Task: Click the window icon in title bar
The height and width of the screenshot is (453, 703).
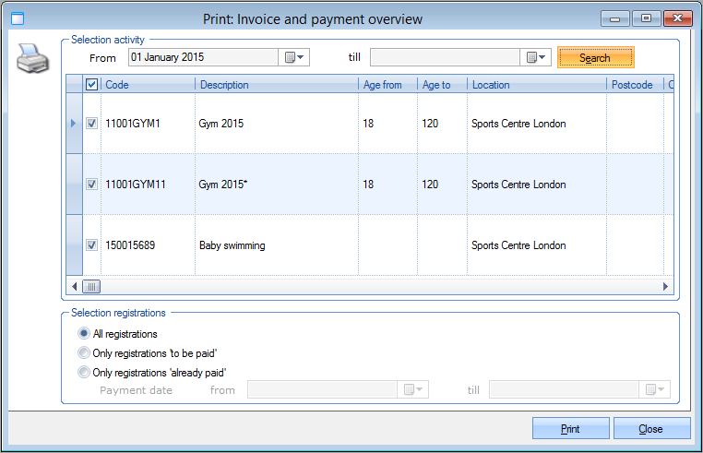Action: tap(15, 18)
